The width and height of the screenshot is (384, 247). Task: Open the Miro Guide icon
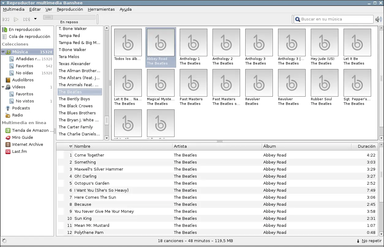point(8,138)
